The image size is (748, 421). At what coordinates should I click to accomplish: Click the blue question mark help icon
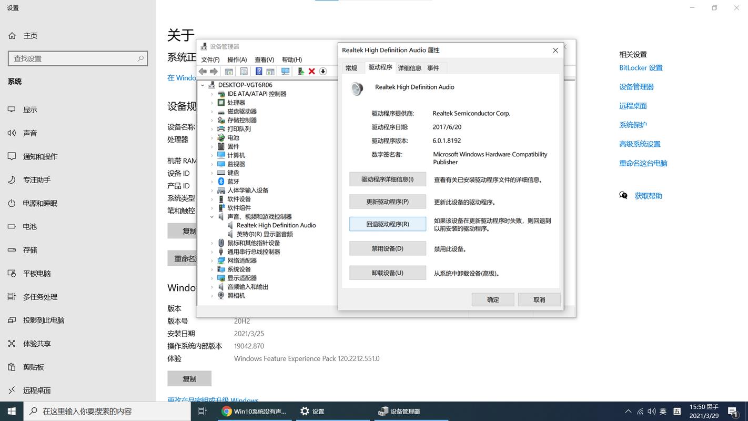(x=259, y=72)
